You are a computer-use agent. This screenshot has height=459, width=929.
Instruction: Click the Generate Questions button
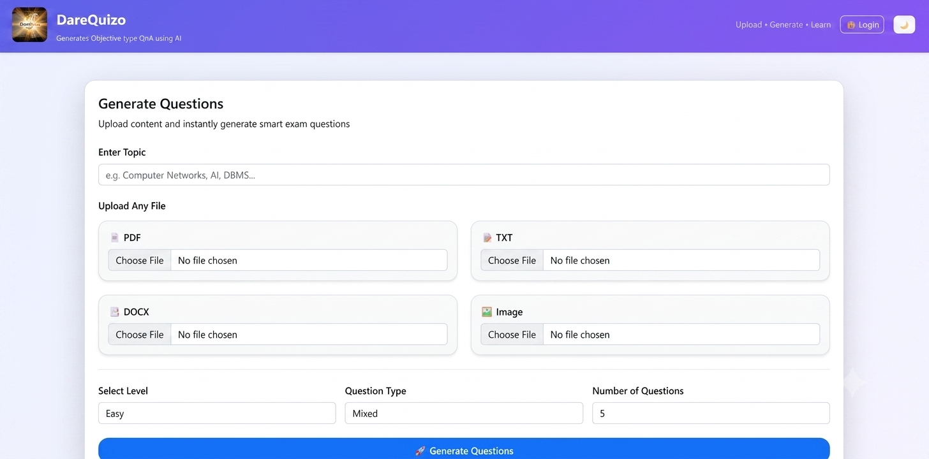[464, 450]
